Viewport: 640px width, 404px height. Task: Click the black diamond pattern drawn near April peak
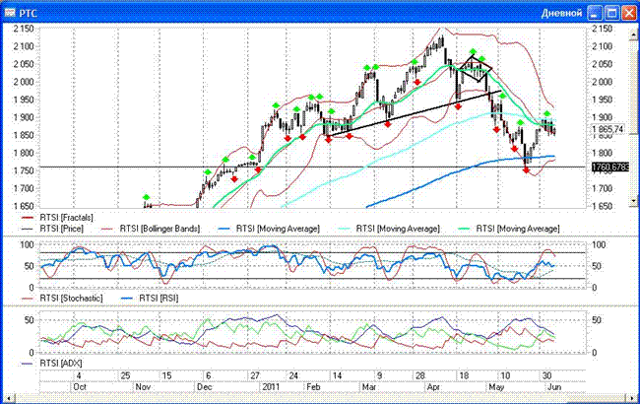click(x=476, y=69)
